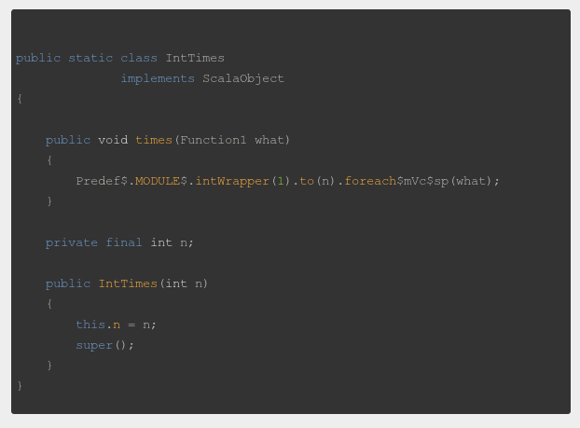Click the 'void' return type
This screenshot has width=580, height=428.
click(113, 140)
